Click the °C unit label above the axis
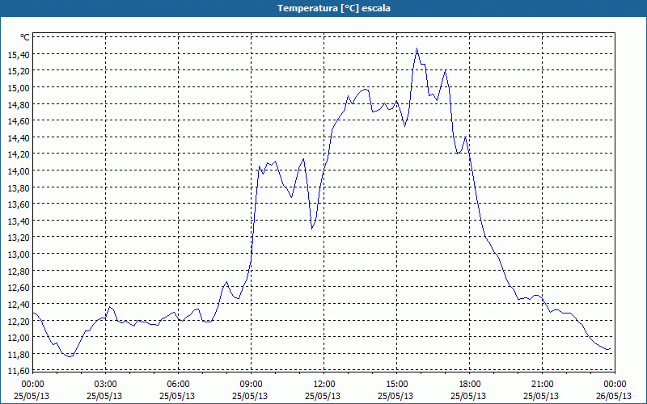The width and height of the screenshot is (647, 404). (x=25, y=37)
